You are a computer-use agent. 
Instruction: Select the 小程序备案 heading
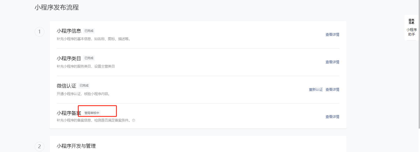(x=69, y=113)
